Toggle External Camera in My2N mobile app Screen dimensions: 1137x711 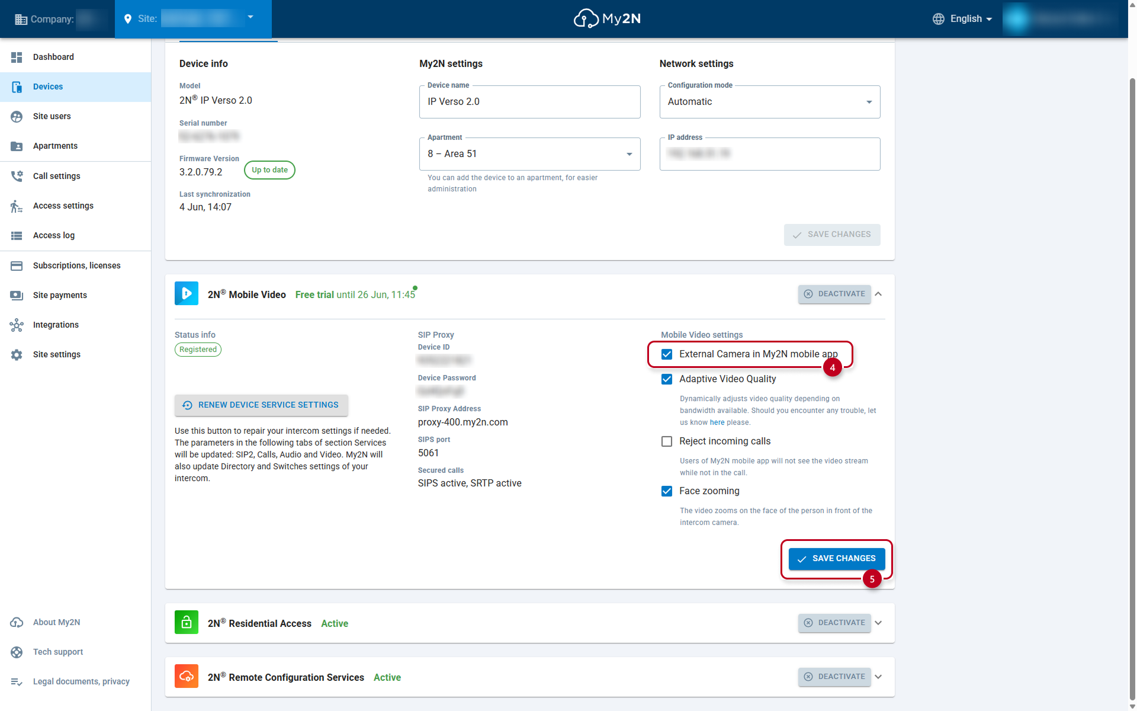(x=667, y=354)
